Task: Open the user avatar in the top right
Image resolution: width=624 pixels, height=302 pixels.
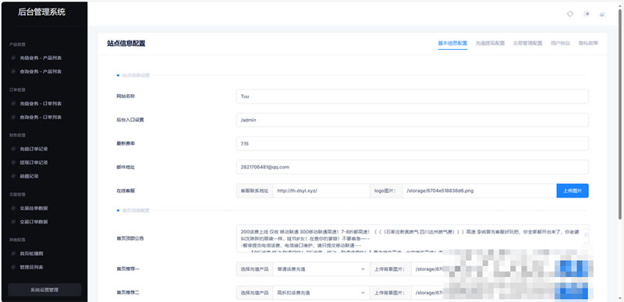Action: pyautogui.click(x=602, y=14)
